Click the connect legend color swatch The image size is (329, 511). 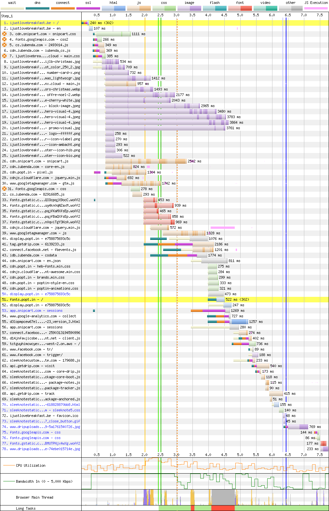[x=63, y=8]
